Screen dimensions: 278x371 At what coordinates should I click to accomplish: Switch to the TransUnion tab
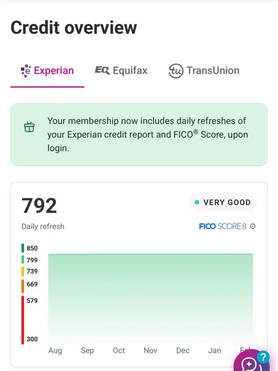(x=204, y=70)
